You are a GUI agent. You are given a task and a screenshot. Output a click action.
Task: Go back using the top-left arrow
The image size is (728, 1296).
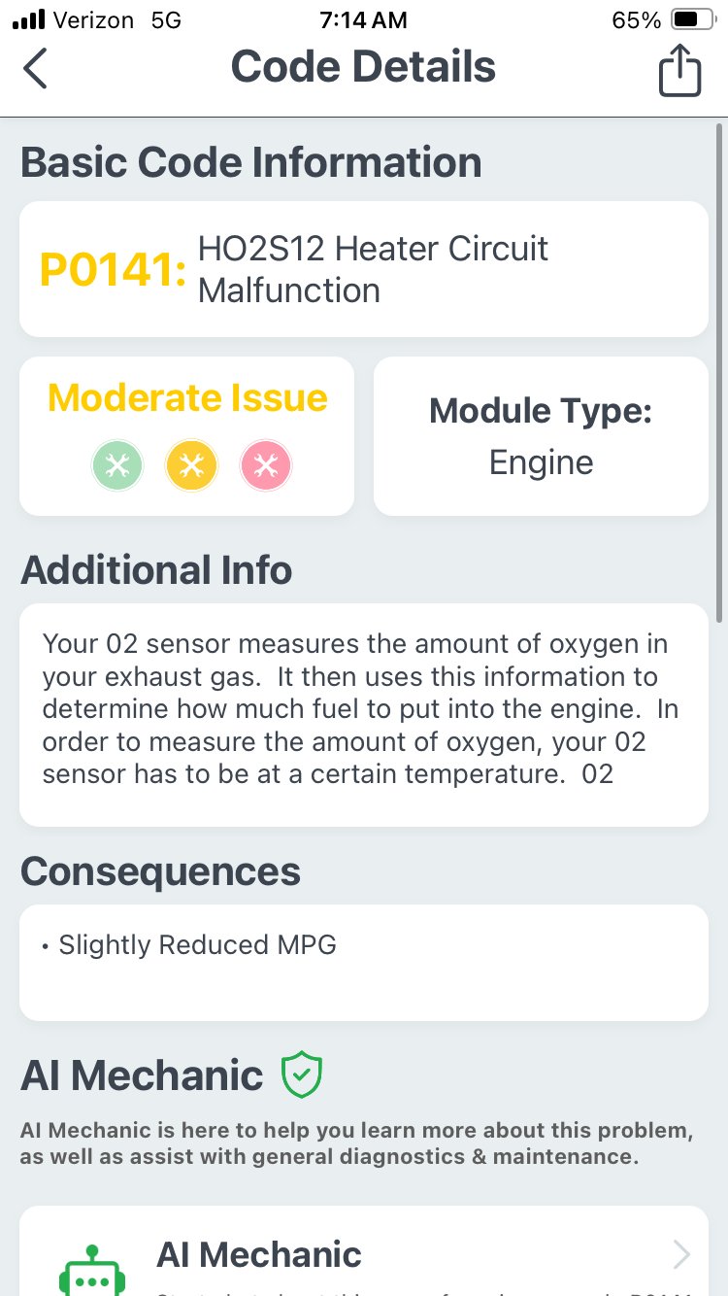coord(35,68)
